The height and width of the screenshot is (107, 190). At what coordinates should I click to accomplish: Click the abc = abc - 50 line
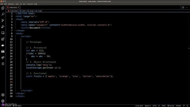[41, 56]
